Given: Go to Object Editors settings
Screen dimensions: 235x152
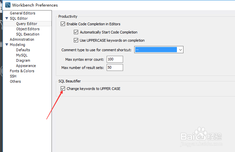Looking at the screenshot, I should (28, 29).
